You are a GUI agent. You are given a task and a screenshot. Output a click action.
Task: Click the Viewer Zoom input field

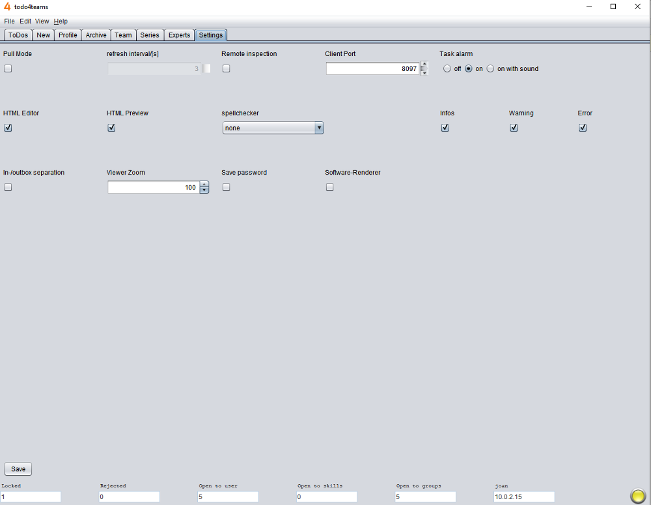154,187
